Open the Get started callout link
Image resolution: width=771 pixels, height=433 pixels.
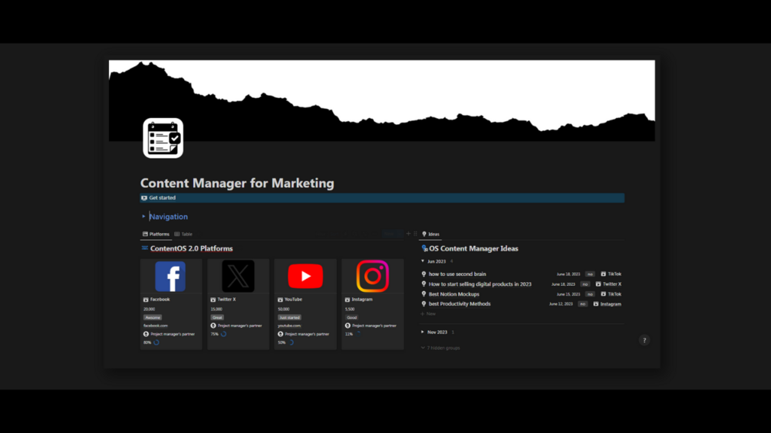click(x=163, y=198)
